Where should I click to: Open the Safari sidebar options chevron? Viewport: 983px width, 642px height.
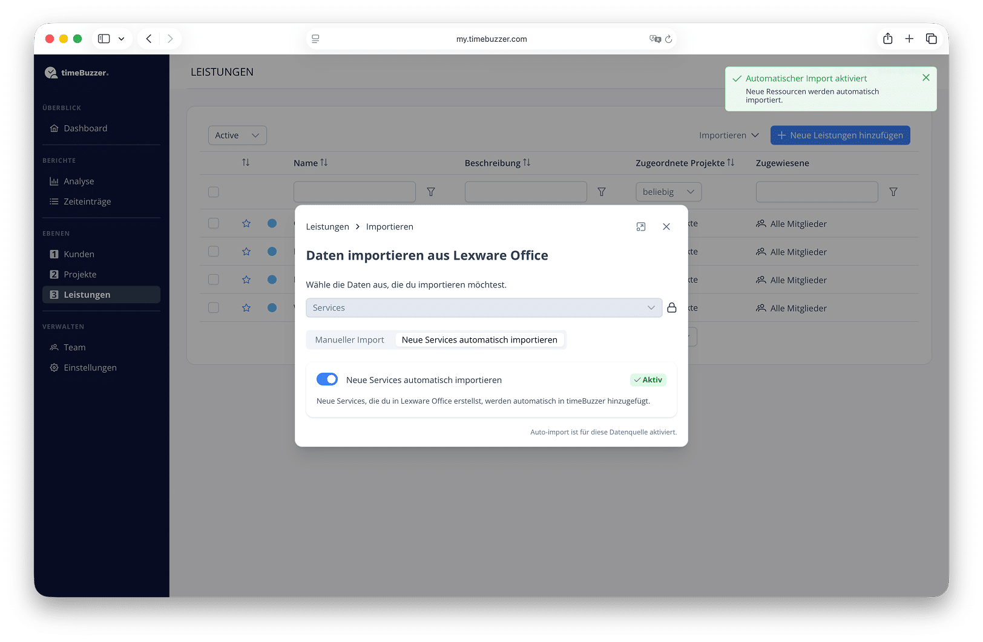pyautogui.click(x=121, y=39)
